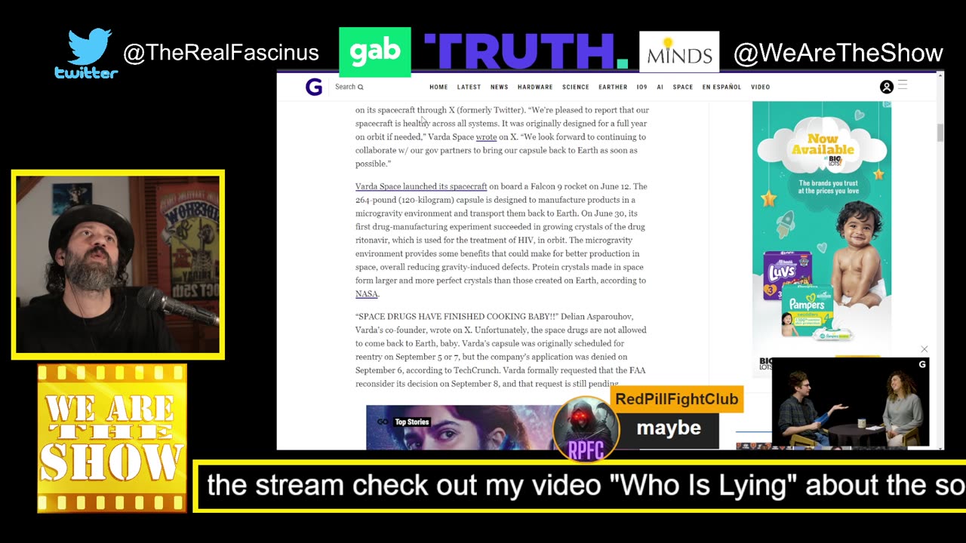966x543 pixels.
Task: Click the TRUTH. logo
Action: (526, 51)
